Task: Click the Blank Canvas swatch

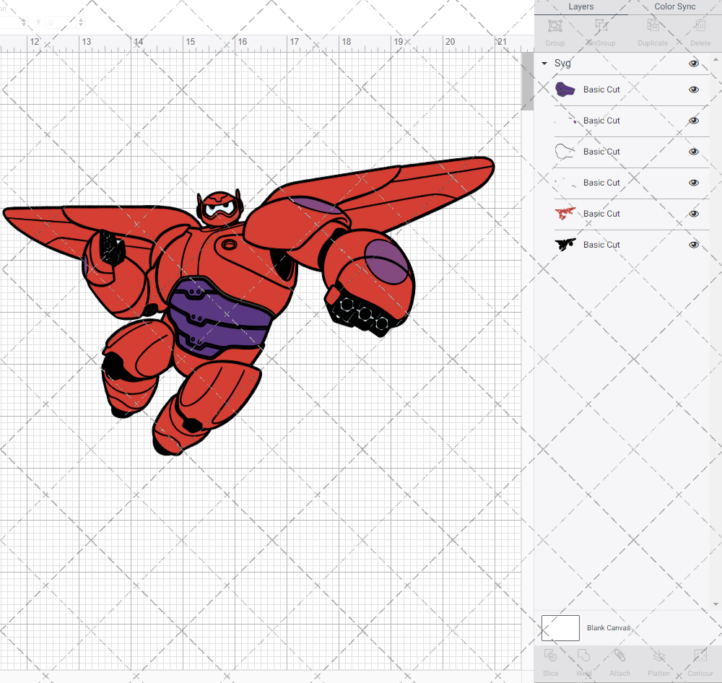Action: (x=560, y=627)
